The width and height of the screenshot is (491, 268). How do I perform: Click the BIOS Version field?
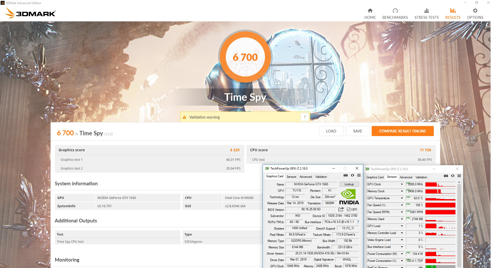pyautogui.click(x=311, y=210)
